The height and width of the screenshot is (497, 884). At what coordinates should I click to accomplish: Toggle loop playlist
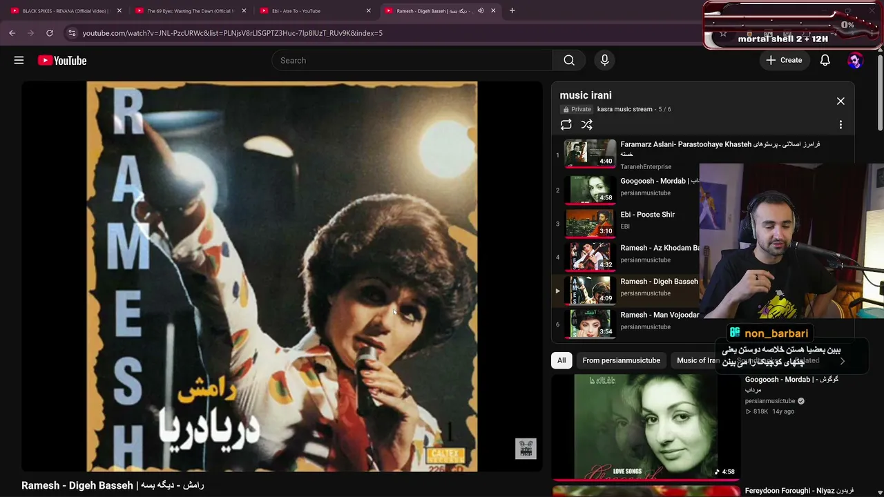[x=566, y=125]
